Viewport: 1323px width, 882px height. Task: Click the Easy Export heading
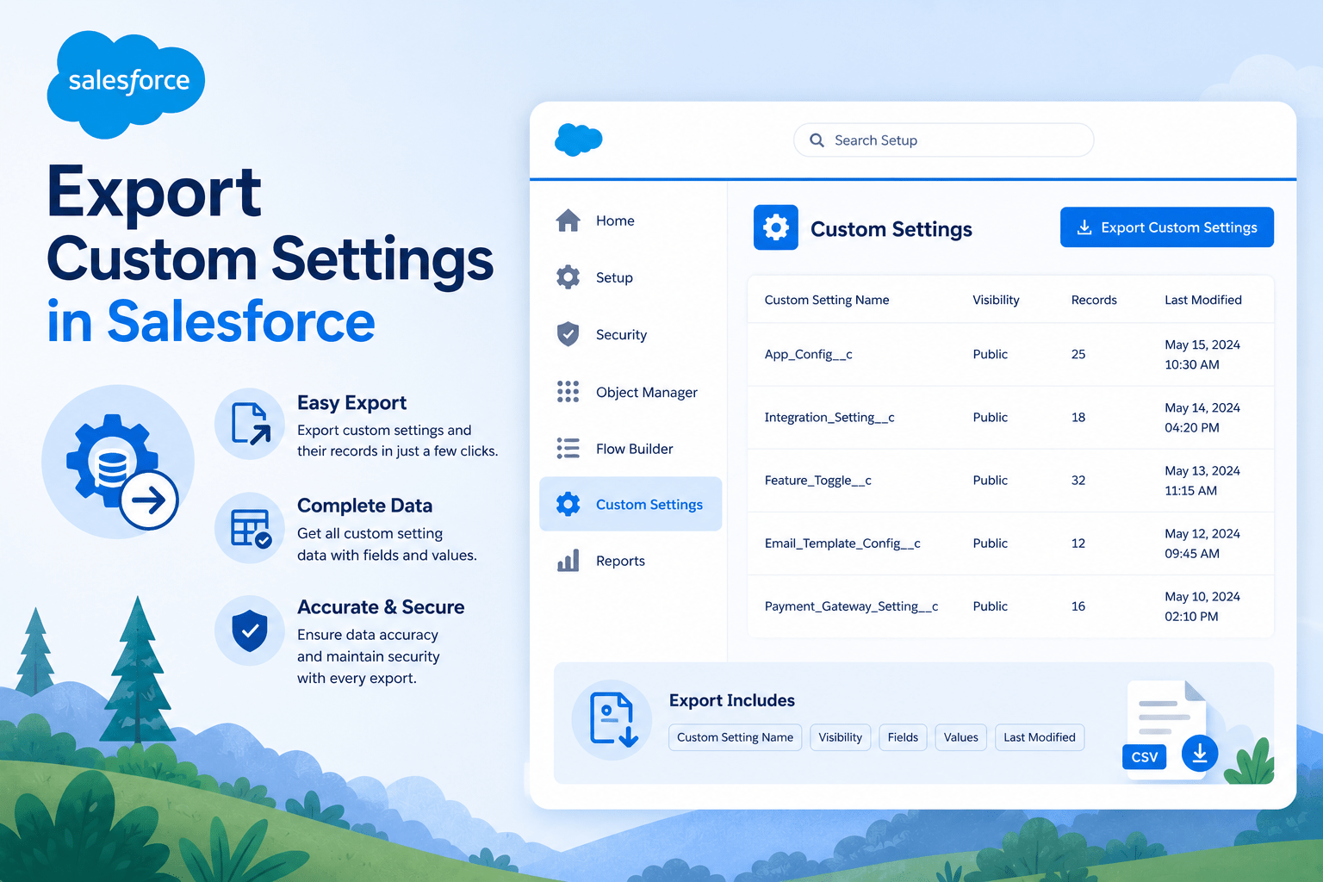coord(351,403)
